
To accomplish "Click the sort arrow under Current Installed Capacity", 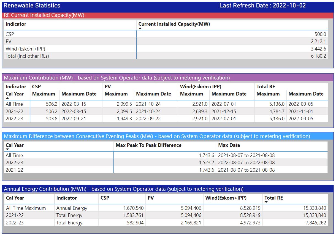I will point(140,28).
